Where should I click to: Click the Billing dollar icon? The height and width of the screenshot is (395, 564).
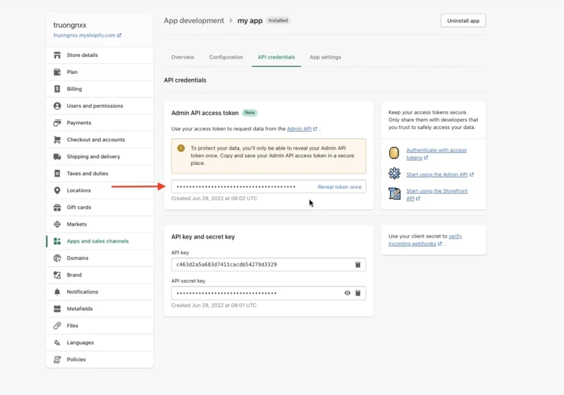(57, 89)
